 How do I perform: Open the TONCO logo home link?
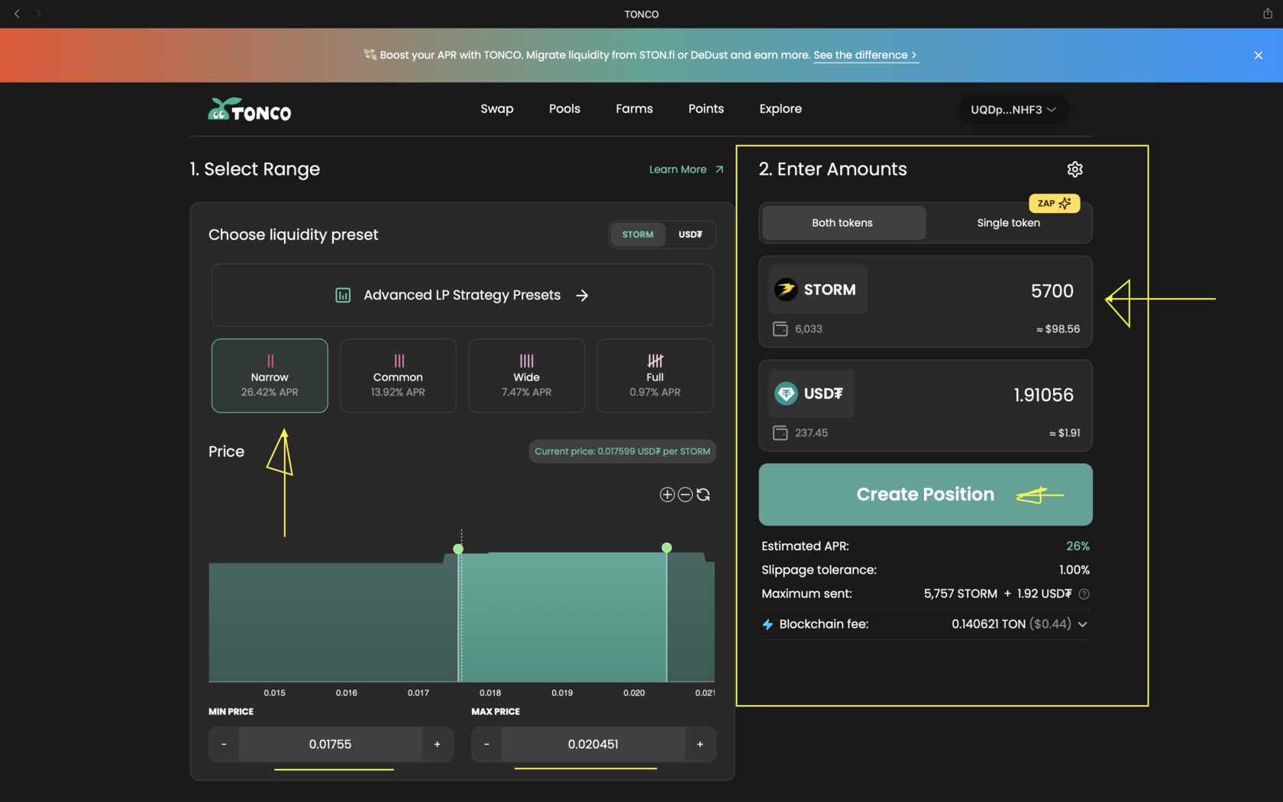(250, 110)
